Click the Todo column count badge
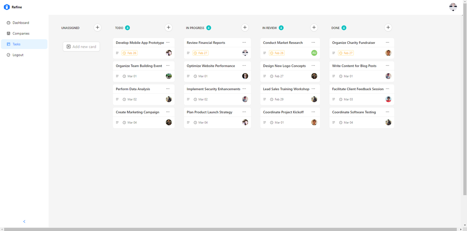 point(127,28)
